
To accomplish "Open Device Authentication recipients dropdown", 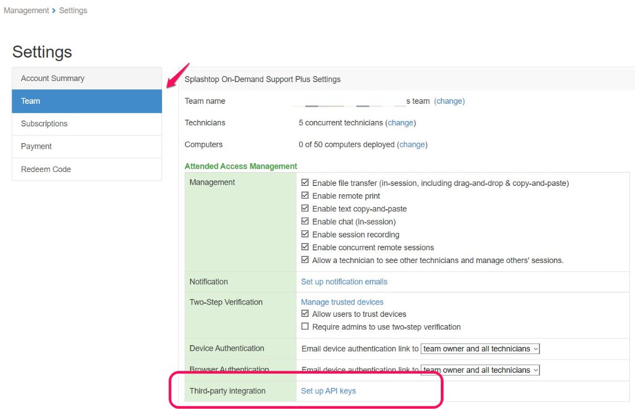I will [480, 349].
